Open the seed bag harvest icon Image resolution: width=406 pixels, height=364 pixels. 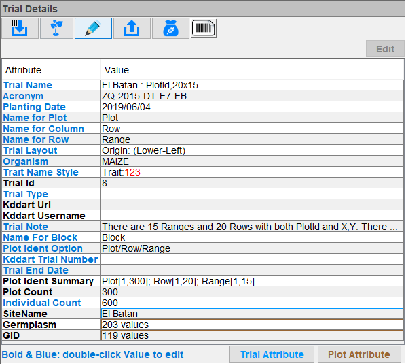click(x=170, y=29)
